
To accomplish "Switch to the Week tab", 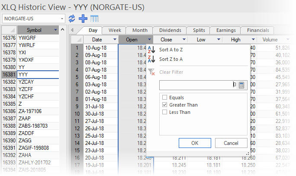I will (x=115, y=30).
